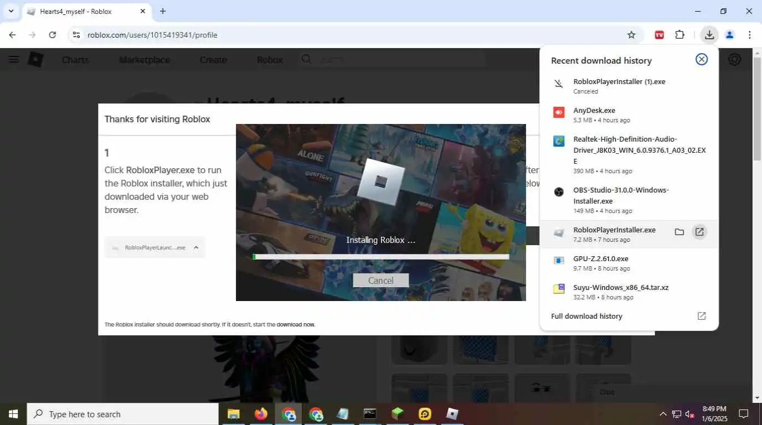Click the Roblox logo in the header
This screenshot has height=425, width=762.
(x=35, y=59)
